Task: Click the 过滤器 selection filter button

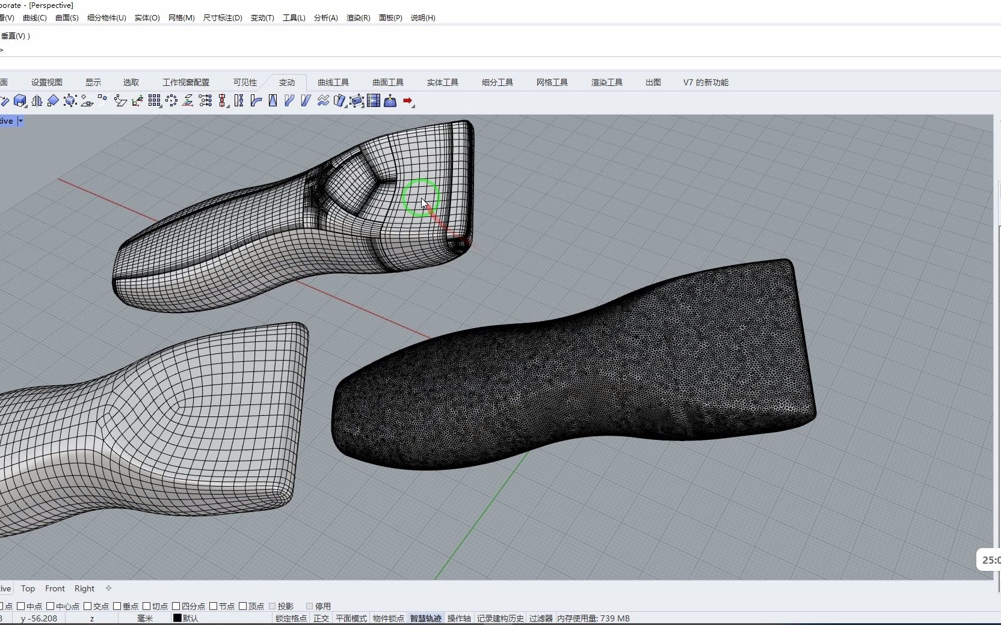Action: coord(541,618)
